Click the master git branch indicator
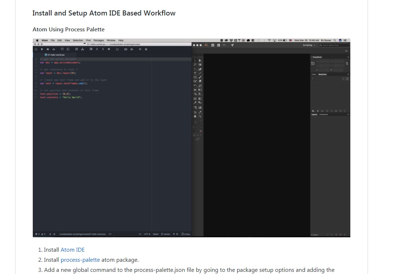400x274 pixels. pyautogui.click(x=166, y=234)
